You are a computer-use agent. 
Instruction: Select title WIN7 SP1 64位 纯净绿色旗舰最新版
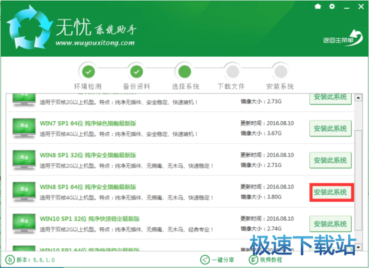point(88,124)
